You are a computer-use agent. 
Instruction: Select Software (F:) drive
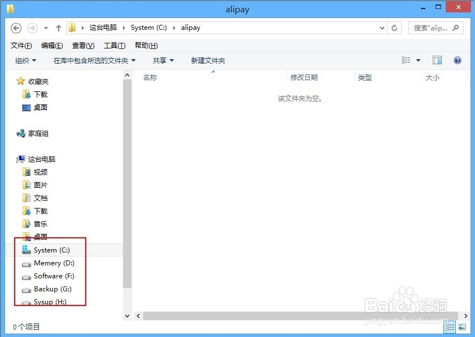54,276
